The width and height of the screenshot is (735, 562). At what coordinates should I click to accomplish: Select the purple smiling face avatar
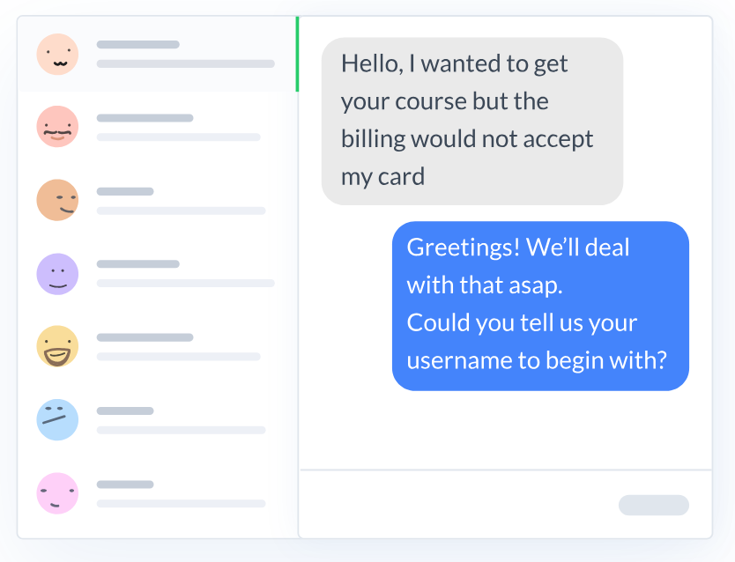click(57, 274)
